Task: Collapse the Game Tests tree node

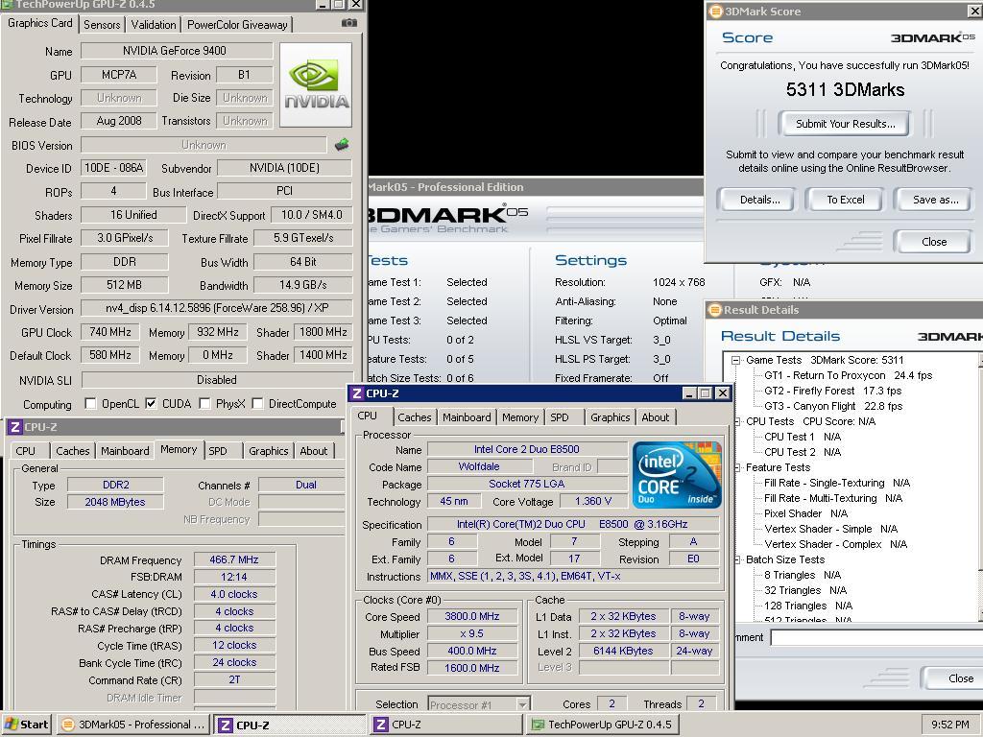Action: point(735,361)
